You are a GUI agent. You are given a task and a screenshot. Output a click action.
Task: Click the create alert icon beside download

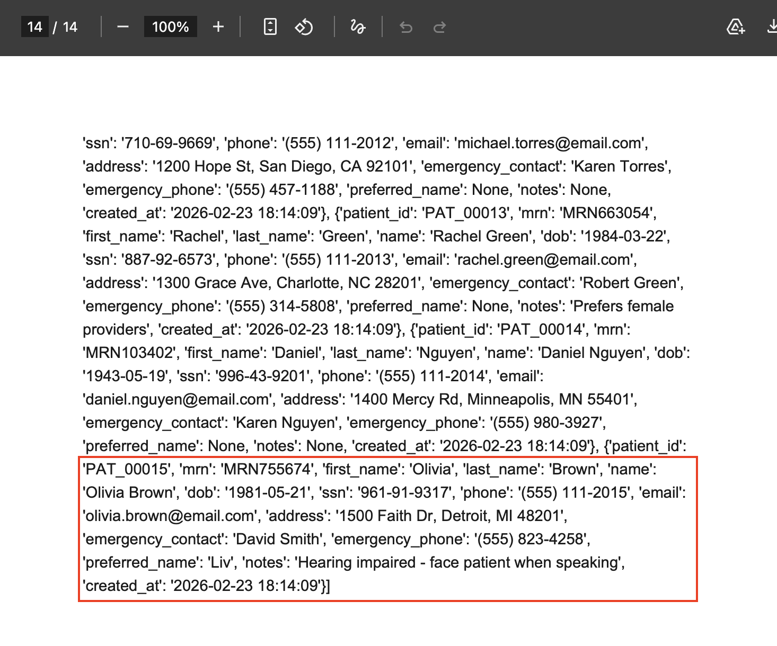point(735,27)
